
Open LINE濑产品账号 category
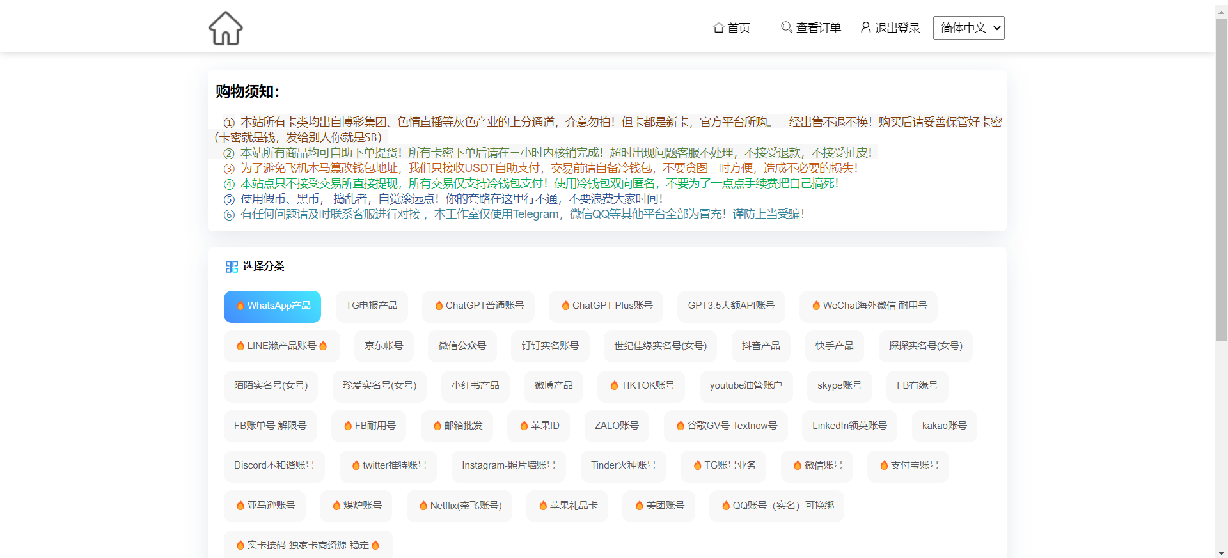282,346
